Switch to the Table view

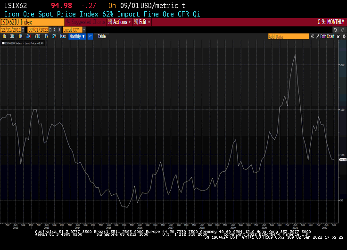pyautogui.click(x=102, y=36)
